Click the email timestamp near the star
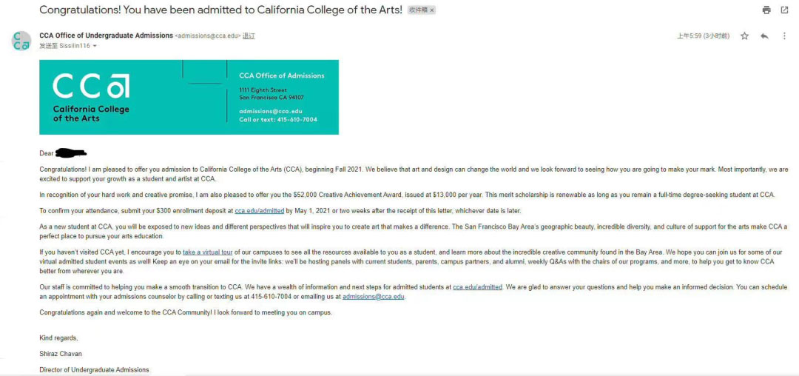Image resolution: width=799 pixels, height=376 pixels. (704, 36)
